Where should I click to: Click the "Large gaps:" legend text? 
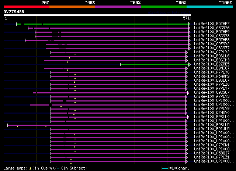[x=15, y=168]
